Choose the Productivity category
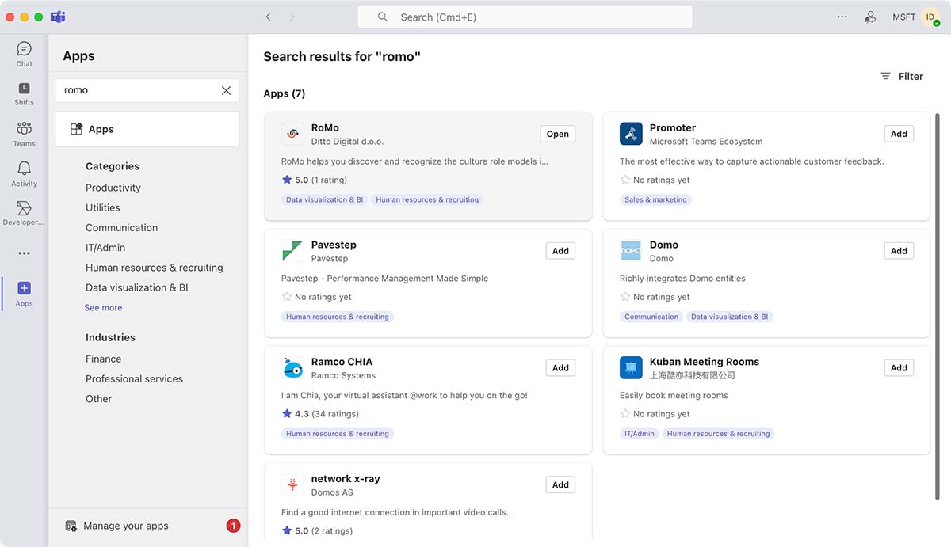The height and width of the screenshot is (547, 951). pos(113,188)
